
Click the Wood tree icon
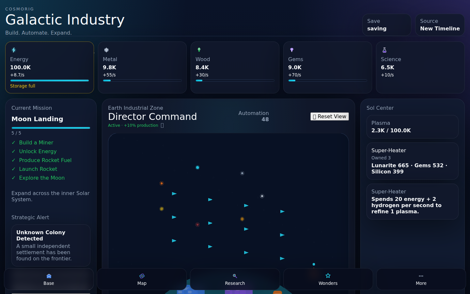[x=199, y=50]
